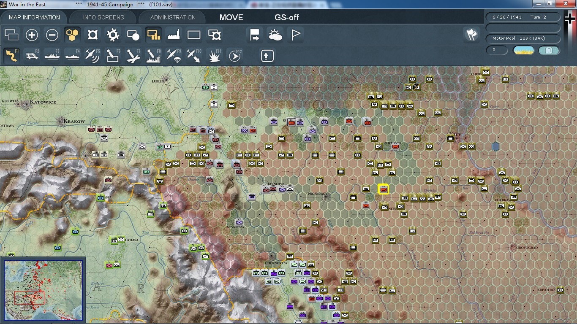The image size is (577, 324).
Task: Click the light blue 0 indicator pill
Action: click(549, 51)
